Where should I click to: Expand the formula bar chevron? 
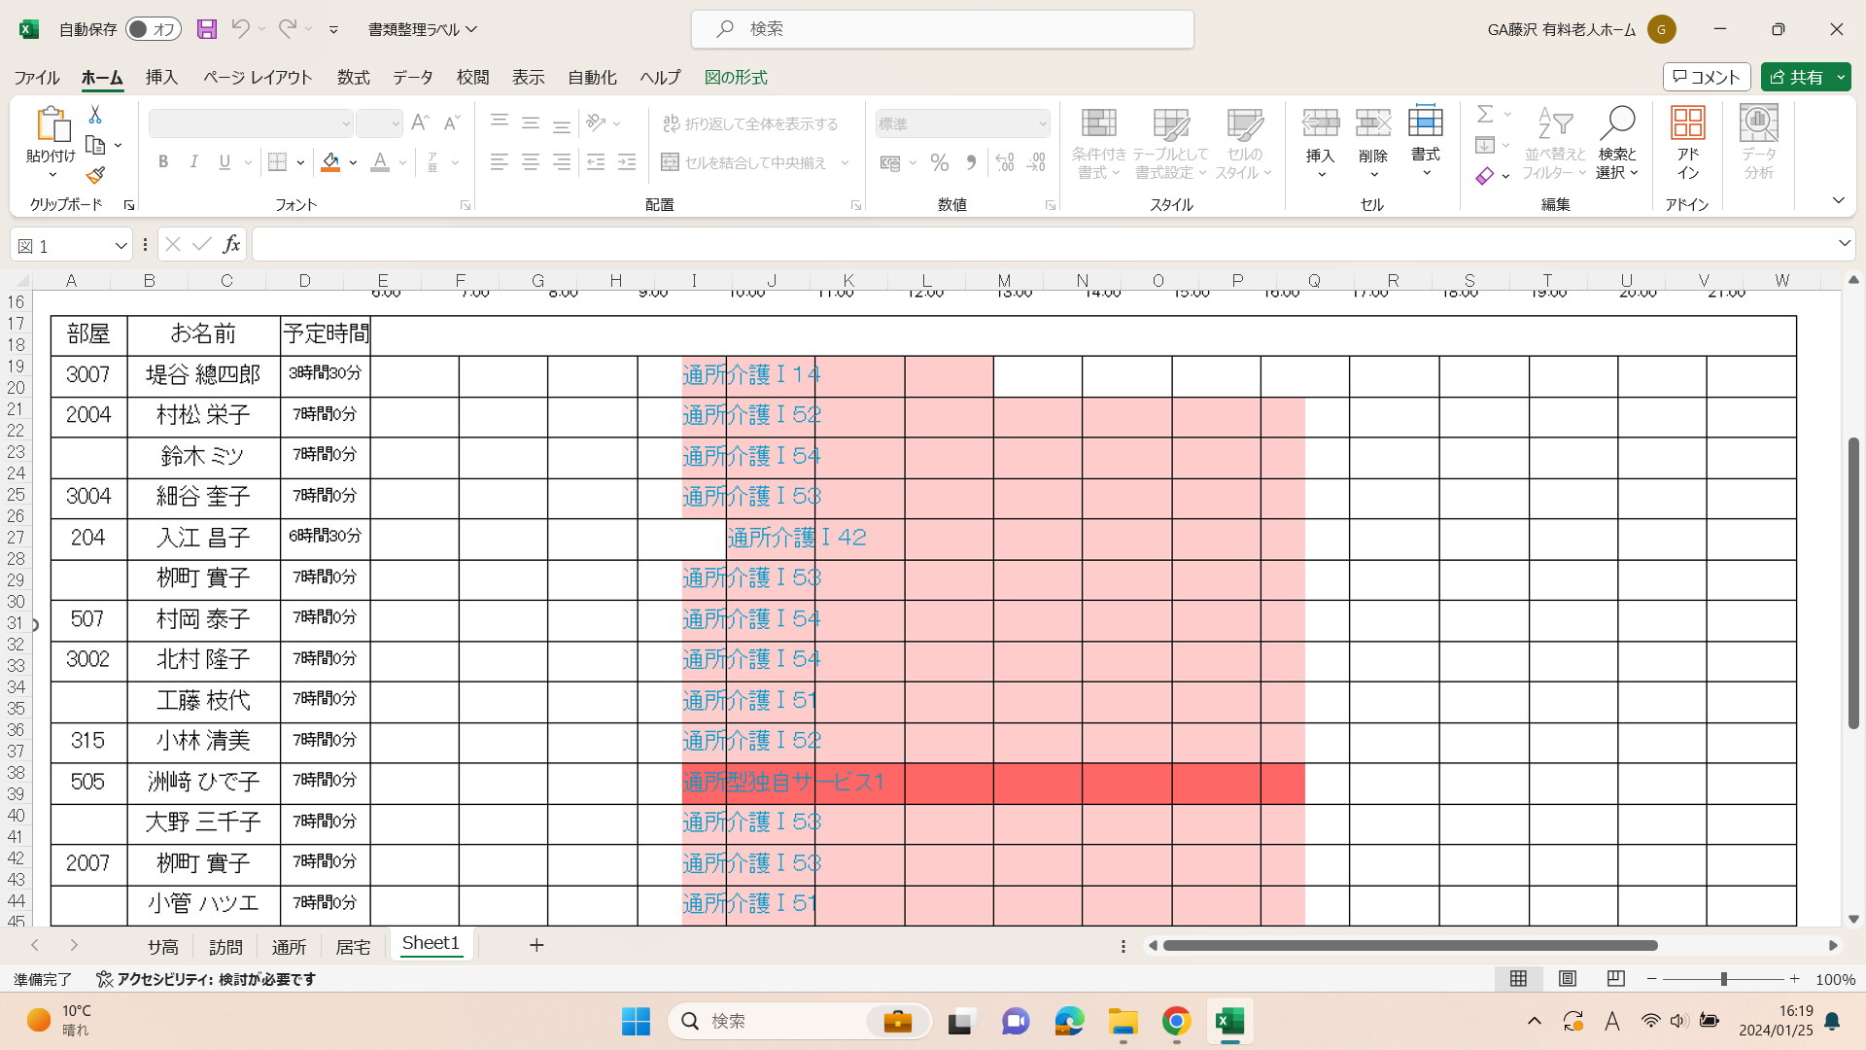[x=1844, y=243]
